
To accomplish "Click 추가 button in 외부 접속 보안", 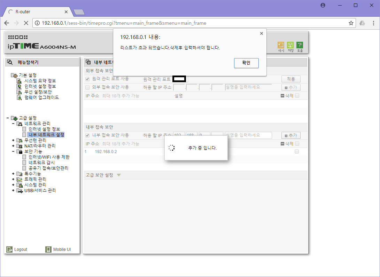I will (291, 87).
